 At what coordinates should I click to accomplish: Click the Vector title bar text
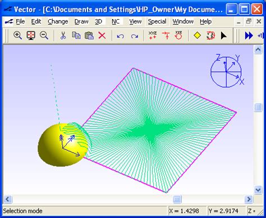click(x=118, y=10)
